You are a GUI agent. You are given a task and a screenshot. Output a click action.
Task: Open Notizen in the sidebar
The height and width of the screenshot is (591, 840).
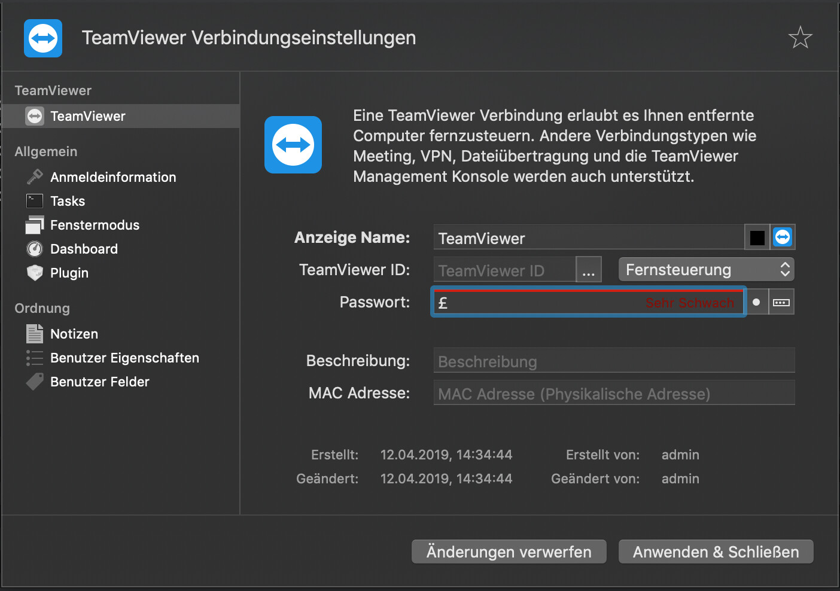pyautogui.click(x=74, y=334)
